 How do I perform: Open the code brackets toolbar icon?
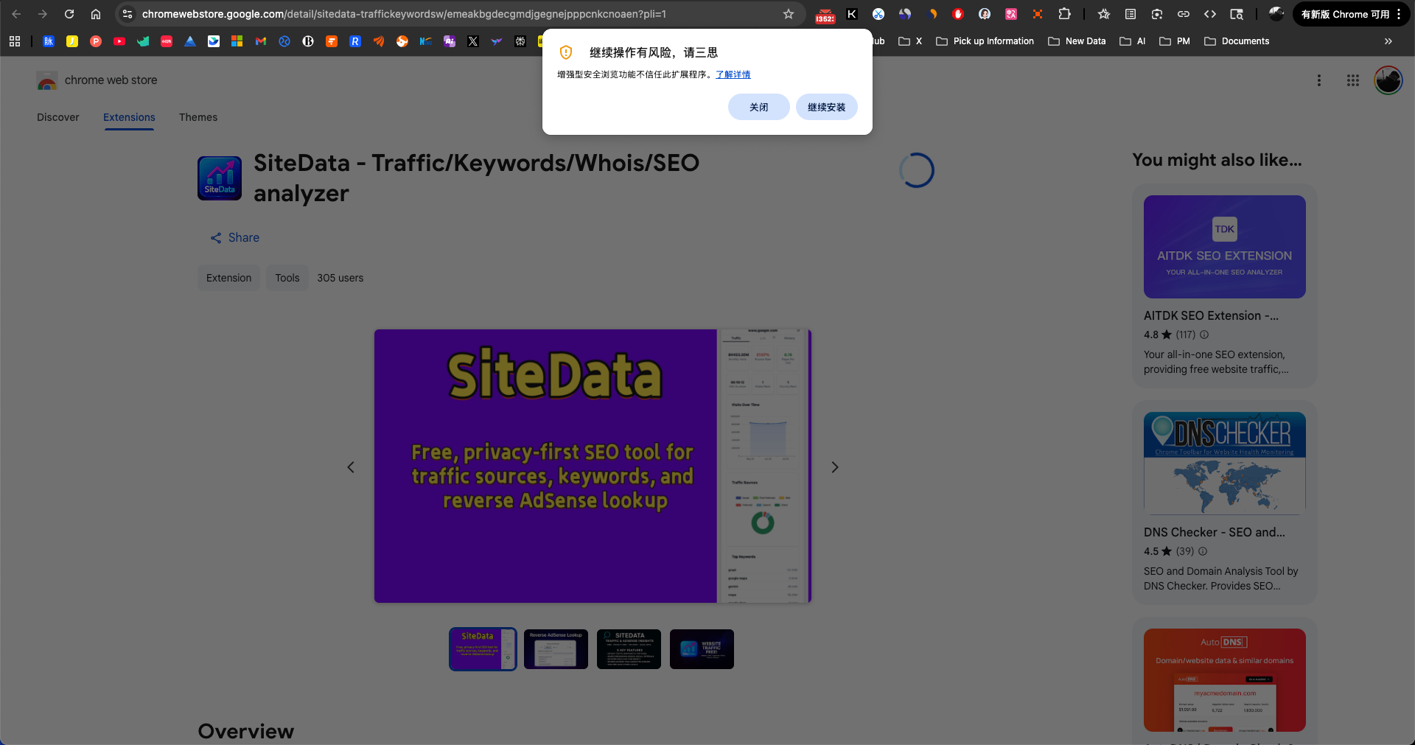1210,14
